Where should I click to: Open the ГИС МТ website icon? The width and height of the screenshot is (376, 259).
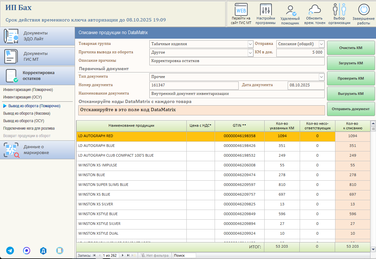(241, 10)
